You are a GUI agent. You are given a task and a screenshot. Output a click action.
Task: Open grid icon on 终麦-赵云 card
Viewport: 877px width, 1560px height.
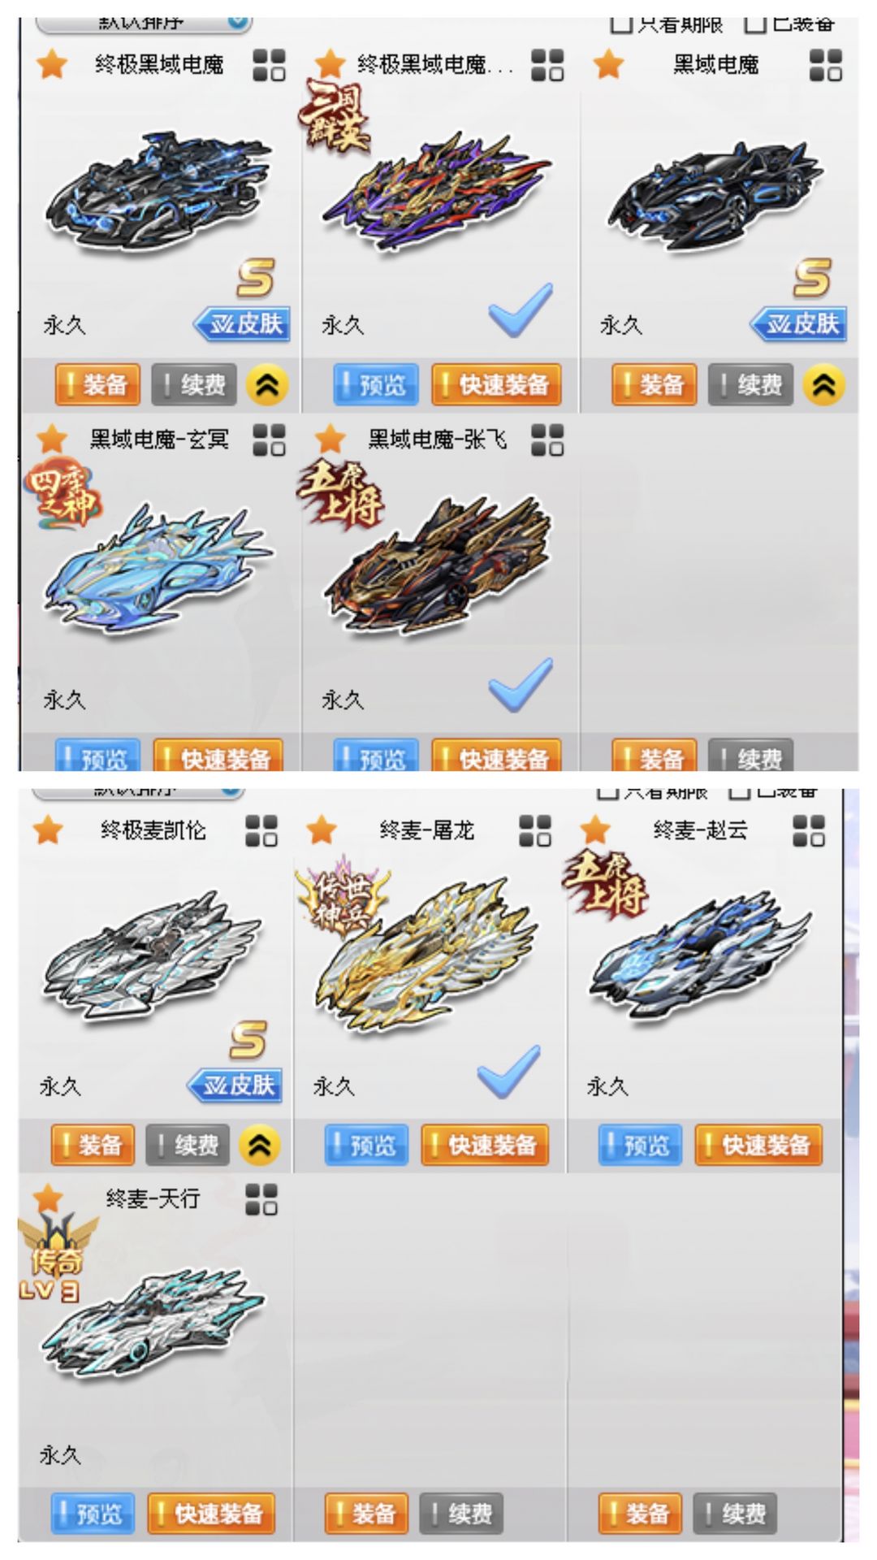(x=809, y=830)
